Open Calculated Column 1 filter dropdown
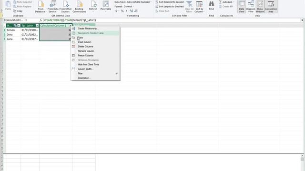Screen dimensions: 305x171 pos(71,26)
